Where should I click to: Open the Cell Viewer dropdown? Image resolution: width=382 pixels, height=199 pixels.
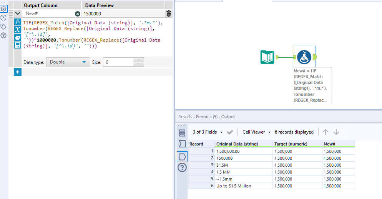[x=256, y=132]
